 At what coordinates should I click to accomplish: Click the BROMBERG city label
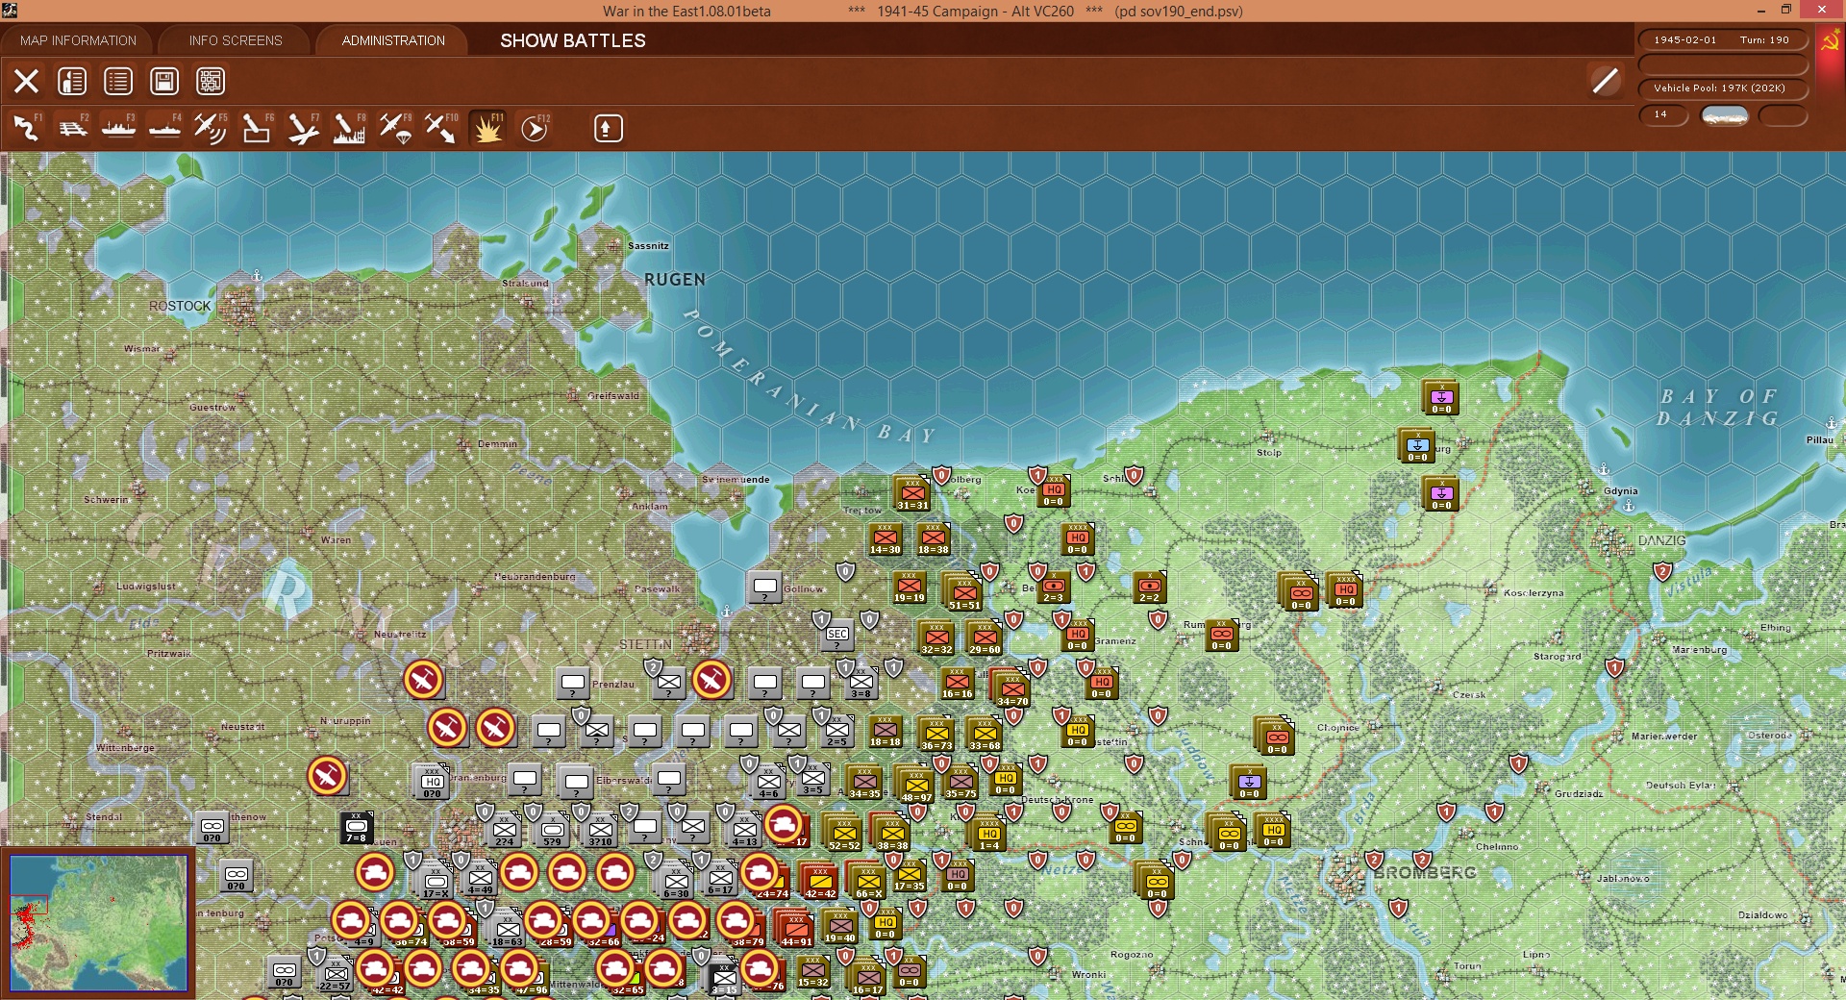click(1425, 873)
